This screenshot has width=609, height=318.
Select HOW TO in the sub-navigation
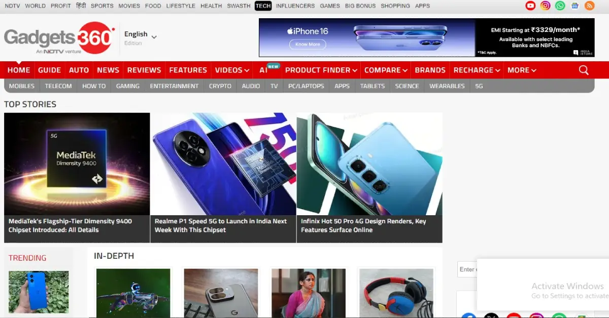tap(94, 86)
